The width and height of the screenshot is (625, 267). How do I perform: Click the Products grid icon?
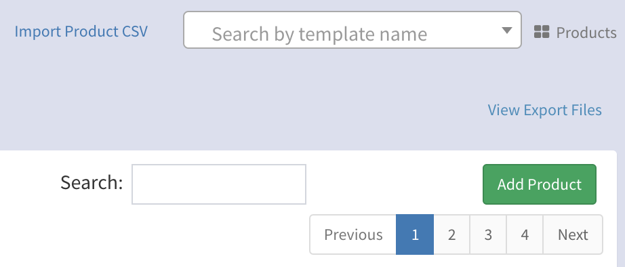[x=542, y=32]
